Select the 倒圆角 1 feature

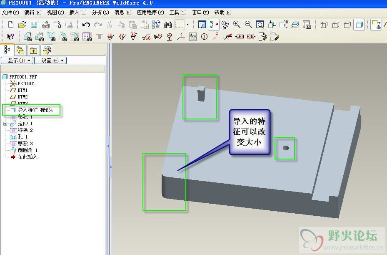27,150
